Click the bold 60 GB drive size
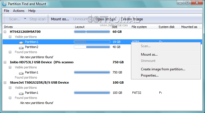Screen dimensions: 205x113 pos(117,32)
